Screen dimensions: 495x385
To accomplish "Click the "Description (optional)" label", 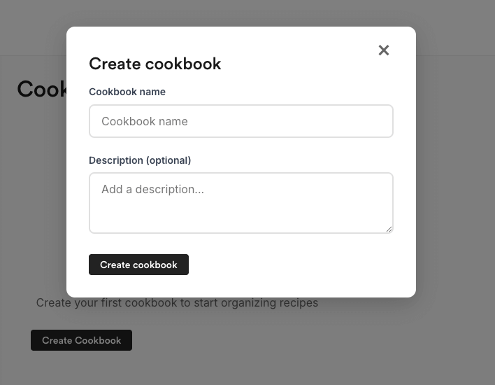I will [x=140, y=160].
